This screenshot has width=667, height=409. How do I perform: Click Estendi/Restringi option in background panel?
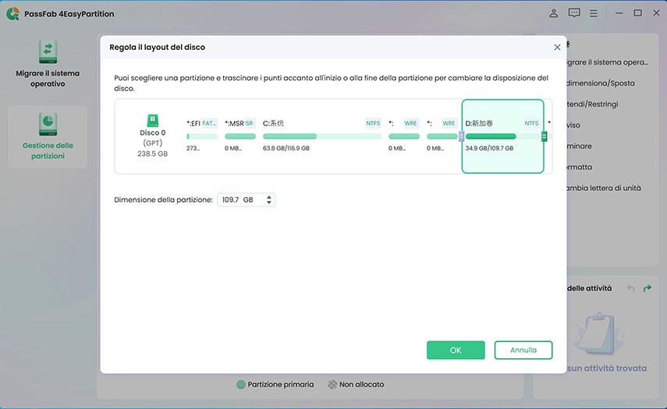[x=592, y=104]
